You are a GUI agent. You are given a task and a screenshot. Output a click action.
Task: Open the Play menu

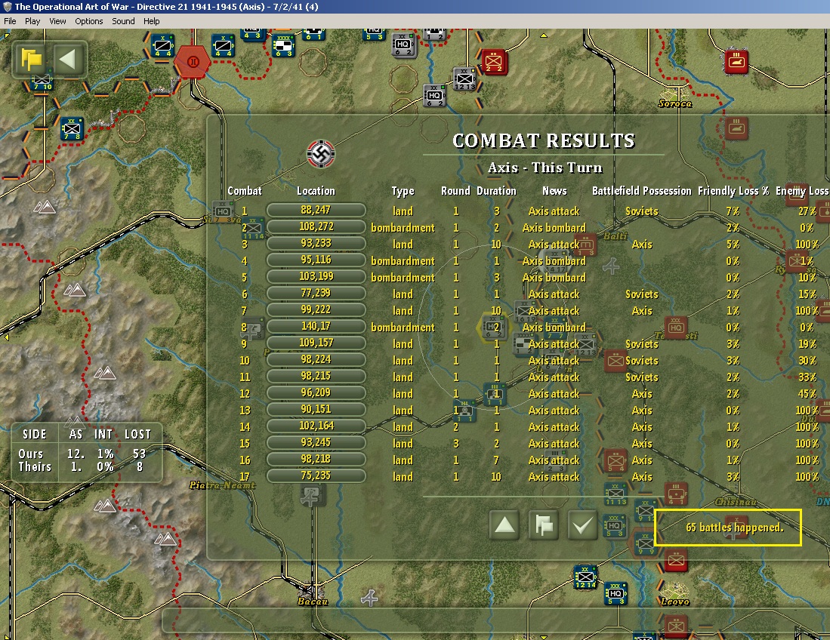[x=32, y=21]
